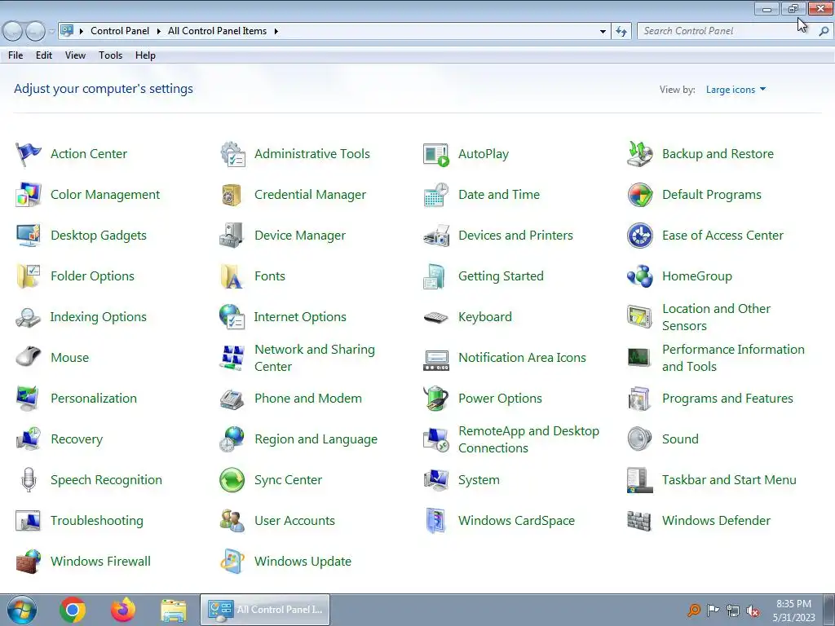Click the HomeGroup spheres icon
The height and width of the screenshot is (626, 835).
(x=640, y=276)
